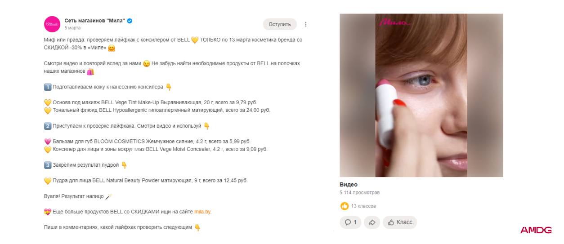564x244 pixels.
Task: Click the orange thumbs-up reactions icon
Action: click(345, 206)
